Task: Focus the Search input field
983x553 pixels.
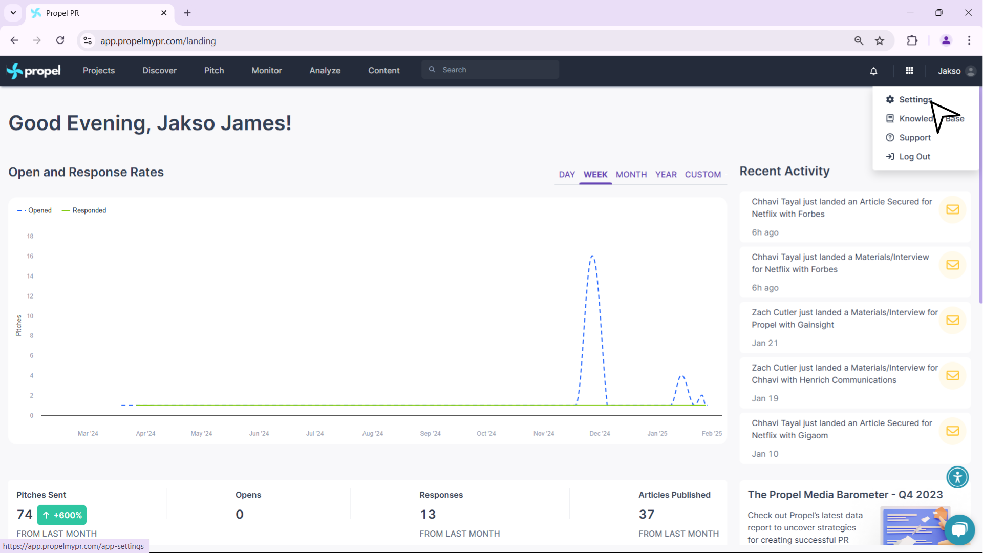Action: 490,70
